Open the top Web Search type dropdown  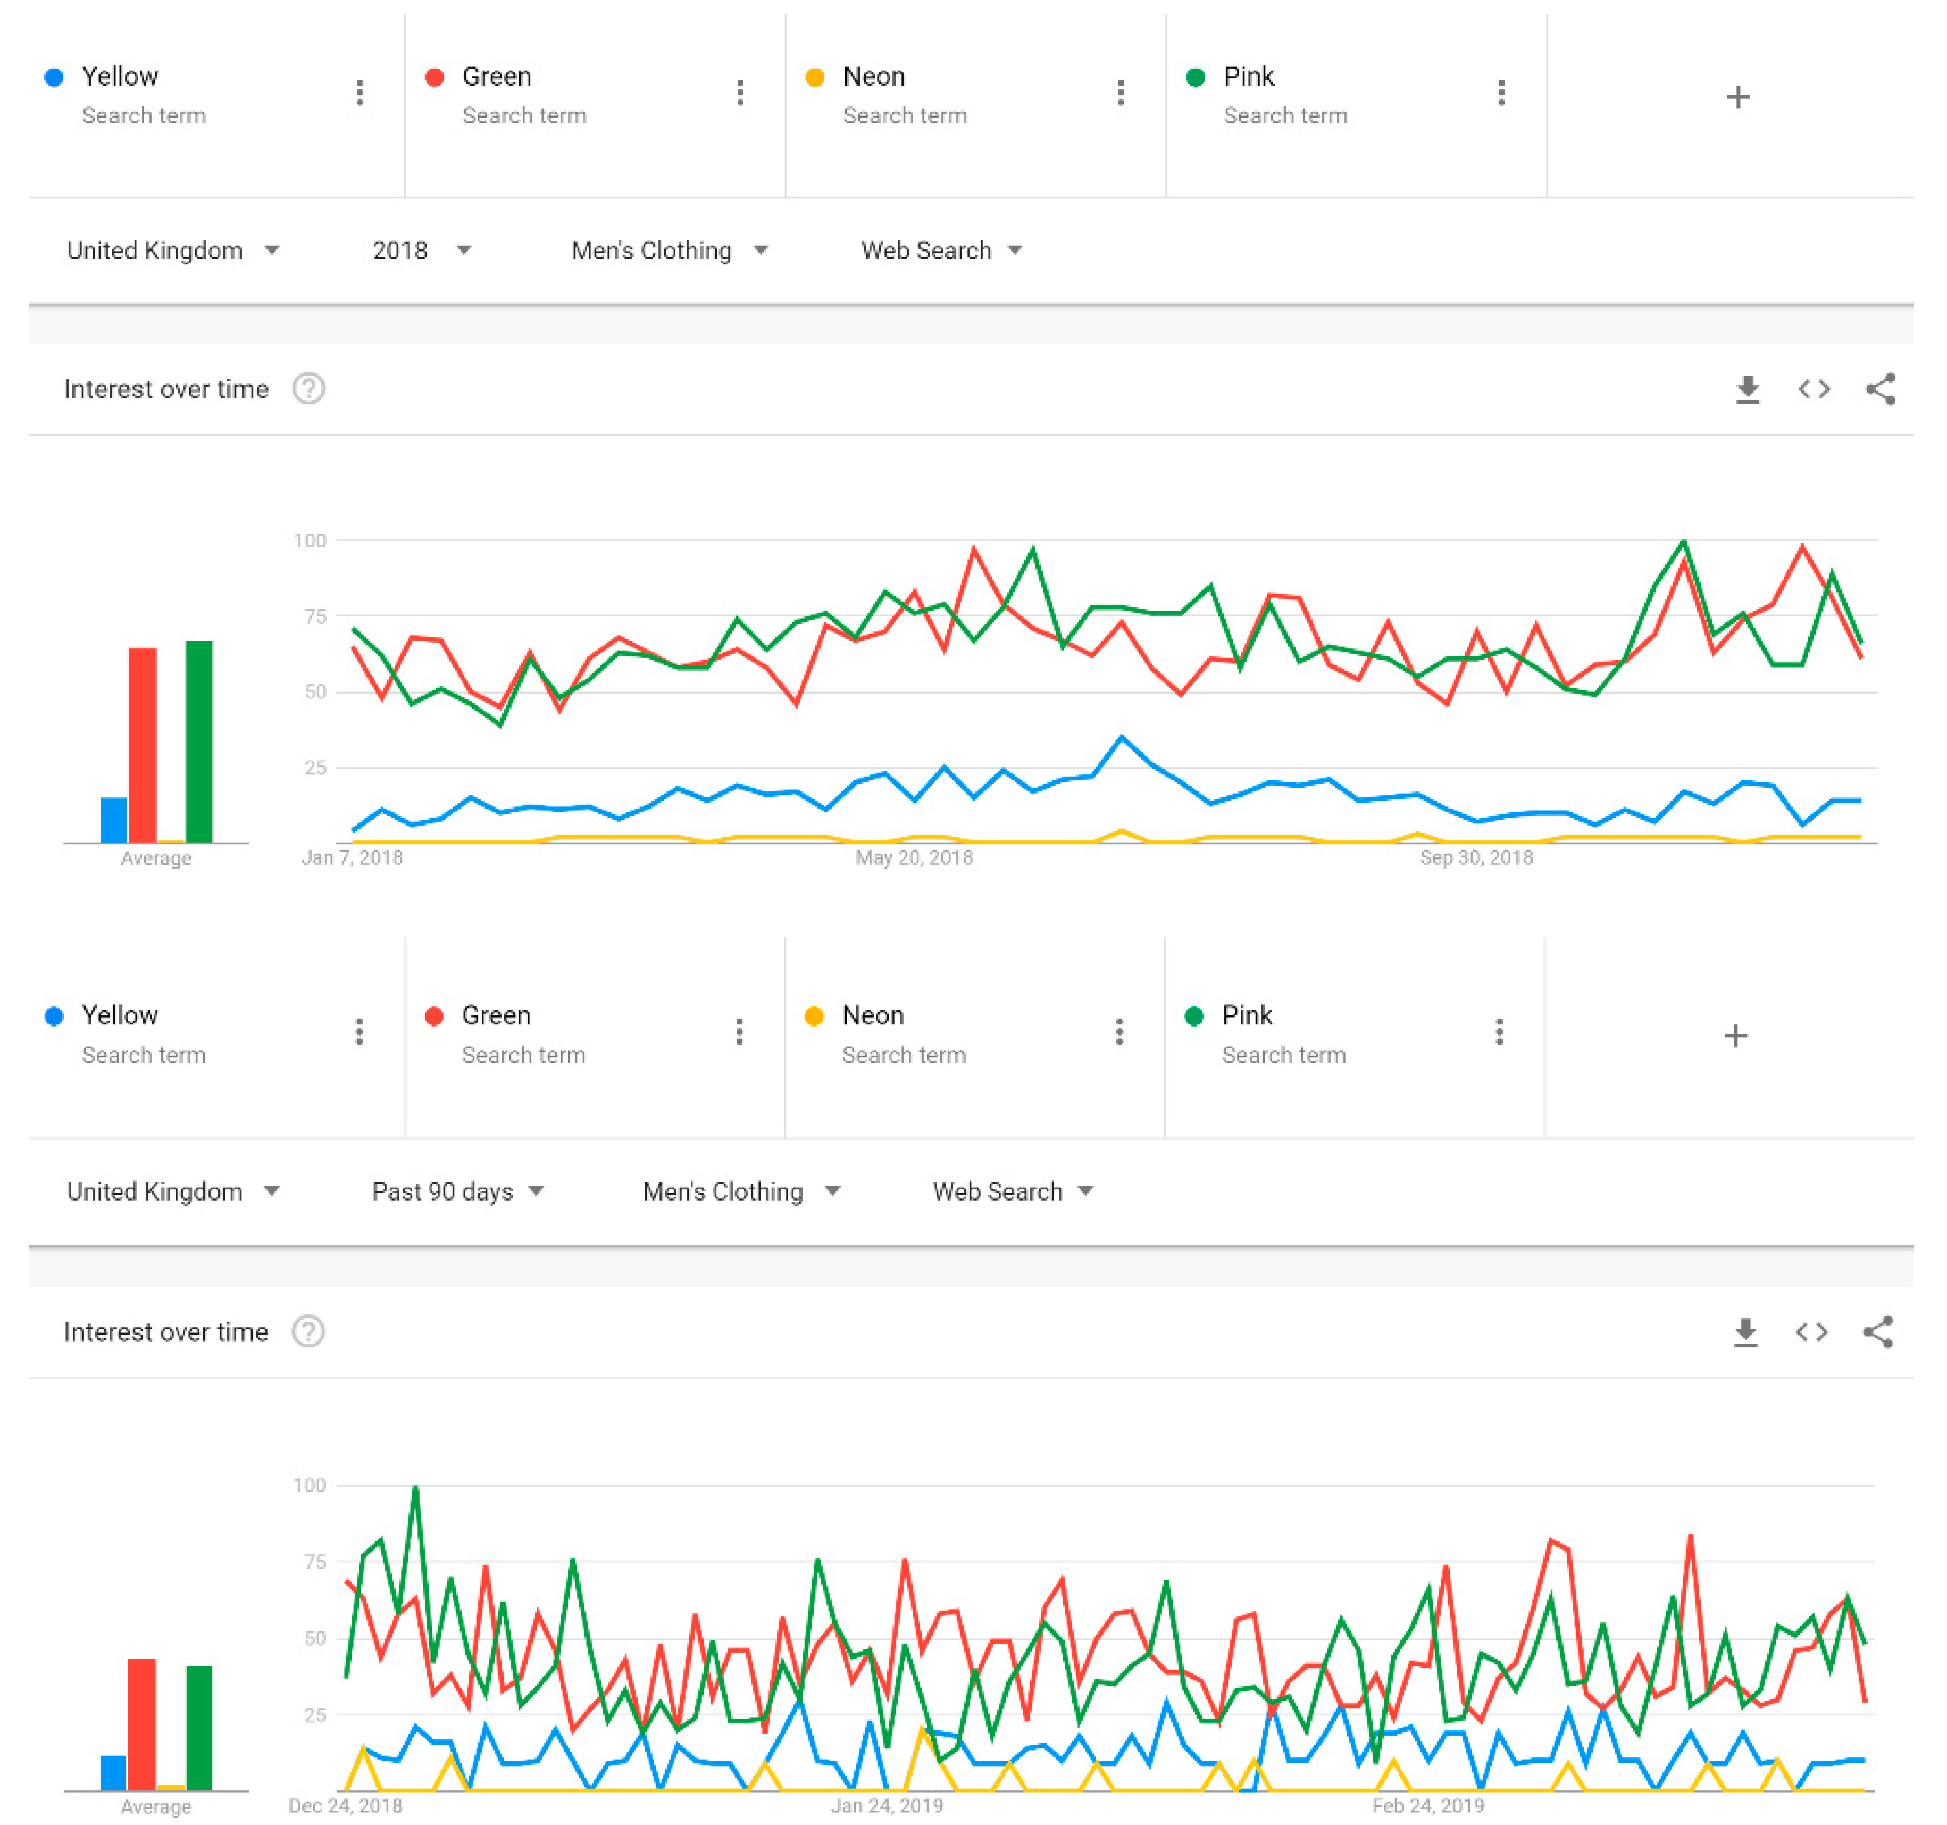pos(940,251)
